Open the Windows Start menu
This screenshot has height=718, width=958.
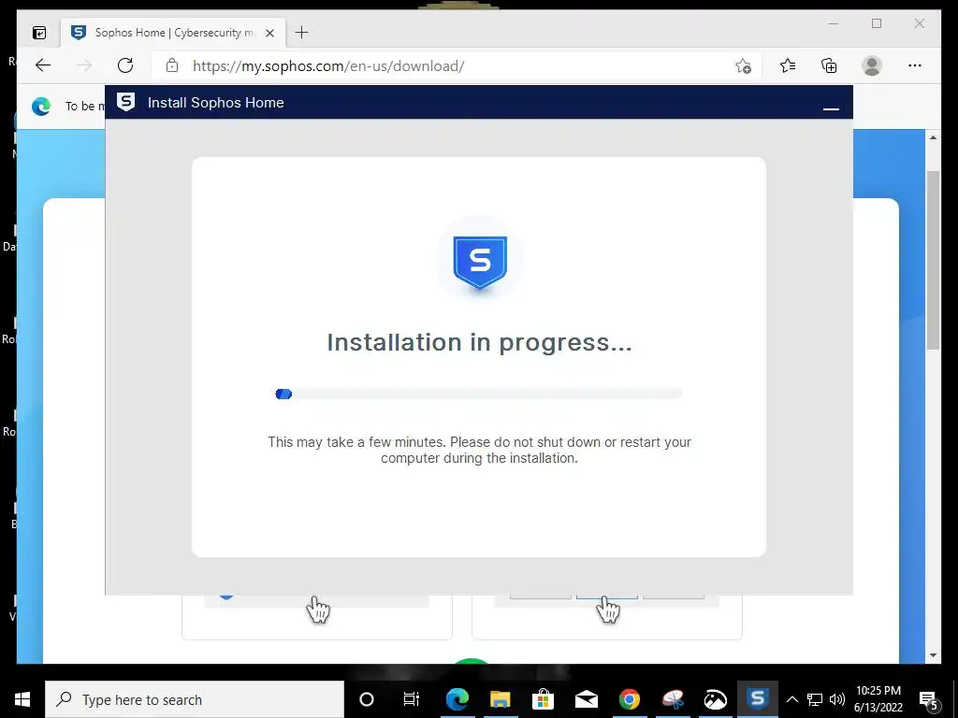pos(22,699)
